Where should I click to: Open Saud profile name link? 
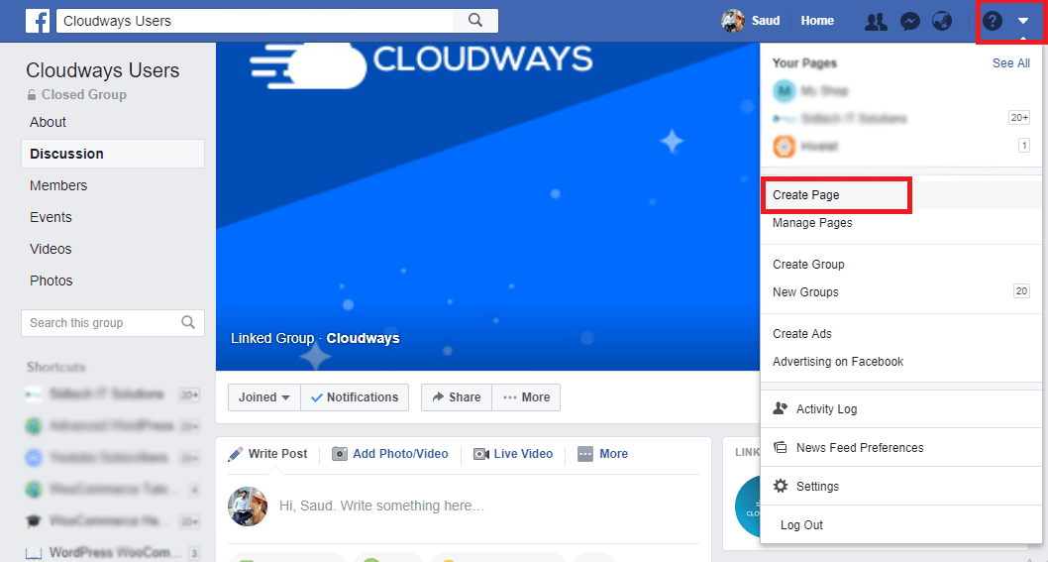(766, 21)
